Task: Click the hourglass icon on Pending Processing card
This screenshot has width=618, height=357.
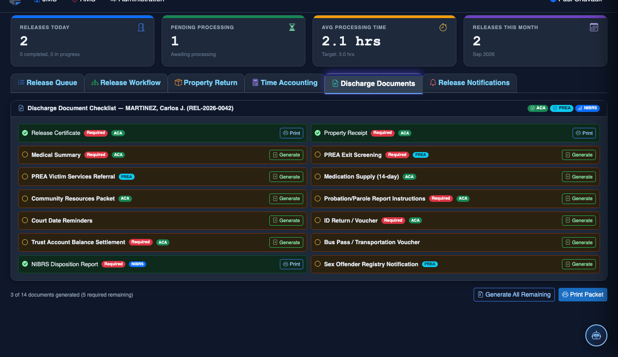Action: pos(292,27)
